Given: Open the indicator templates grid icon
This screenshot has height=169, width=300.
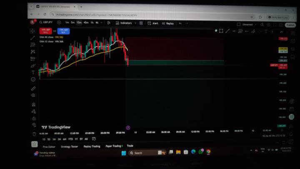Looking at the screenshot, I should click(x=141, y=23).
